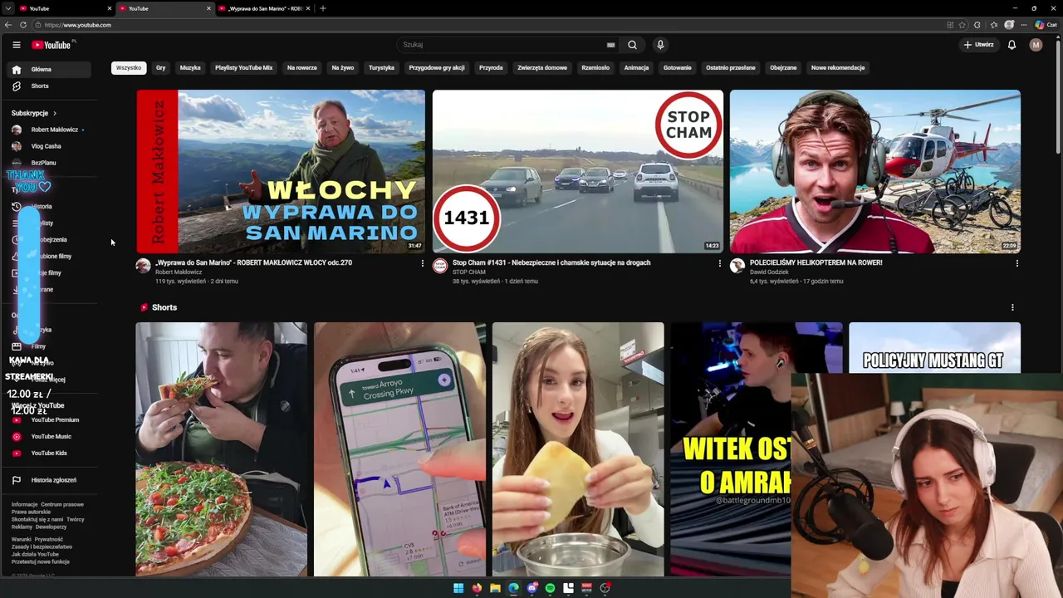Open the account avatar menu
This screenshot has width=1063, height=598.
[x=1036, y=45]
